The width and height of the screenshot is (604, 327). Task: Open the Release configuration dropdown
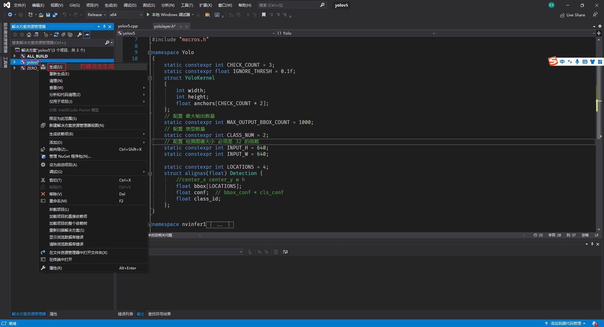pyautogui.click(x=97, y=15)
